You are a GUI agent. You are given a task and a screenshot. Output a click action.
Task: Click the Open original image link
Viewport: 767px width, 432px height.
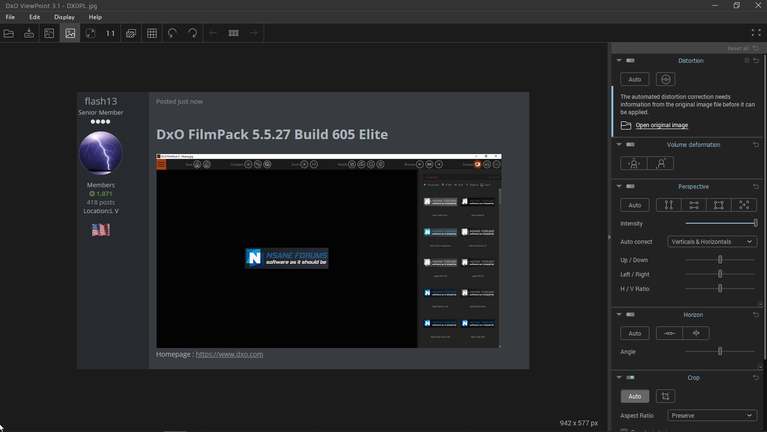[662, 125]
